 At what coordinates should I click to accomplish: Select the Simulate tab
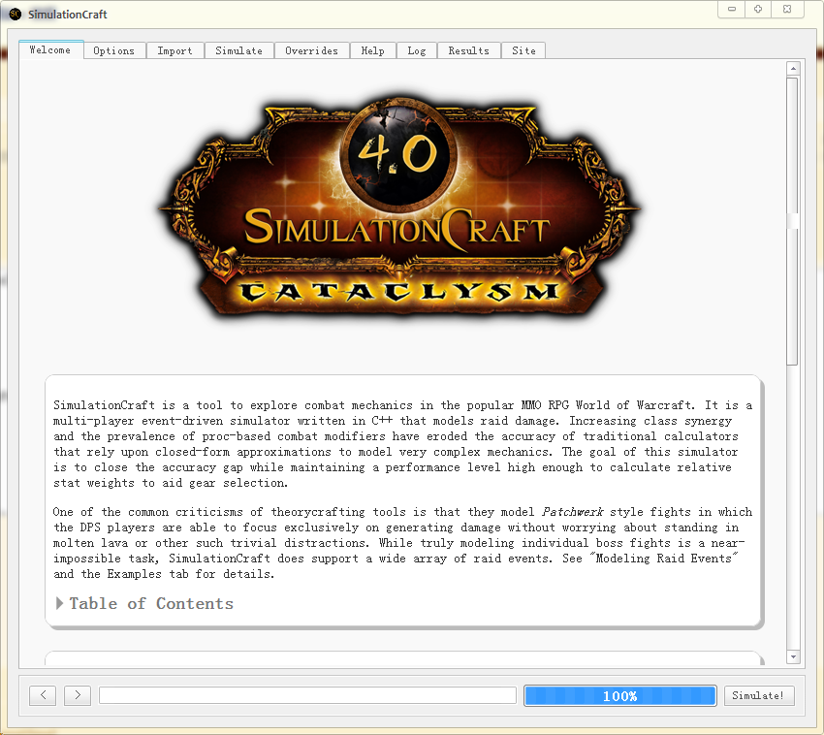click(x=238, y=49)
